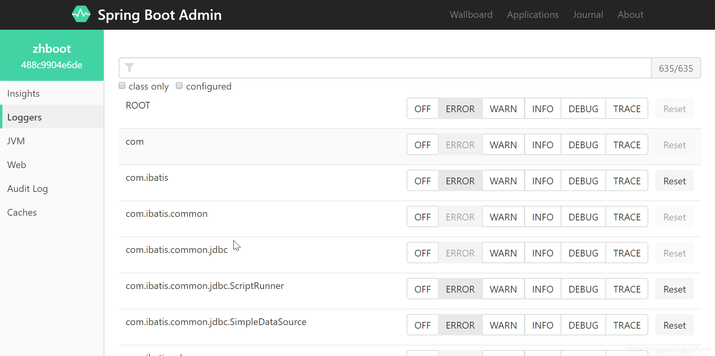The width and height of the screenshot is (715, 356).
Task: Focus the logger filter input field
Action: click(x=385, y=68)
